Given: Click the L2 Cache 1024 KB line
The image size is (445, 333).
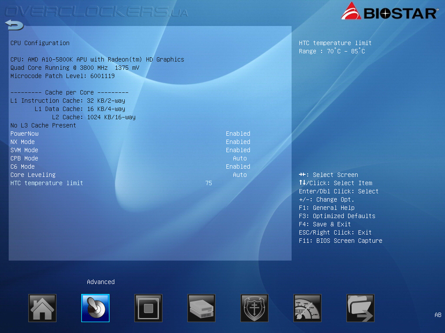Looking at the screenshot, I should 94,117.
